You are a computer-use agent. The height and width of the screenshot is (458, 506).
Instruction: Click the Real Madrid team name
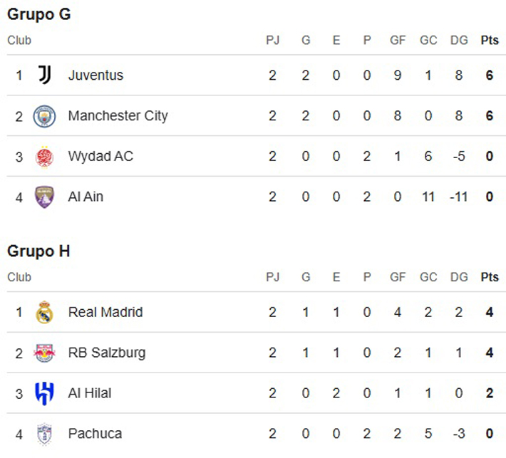105,312
